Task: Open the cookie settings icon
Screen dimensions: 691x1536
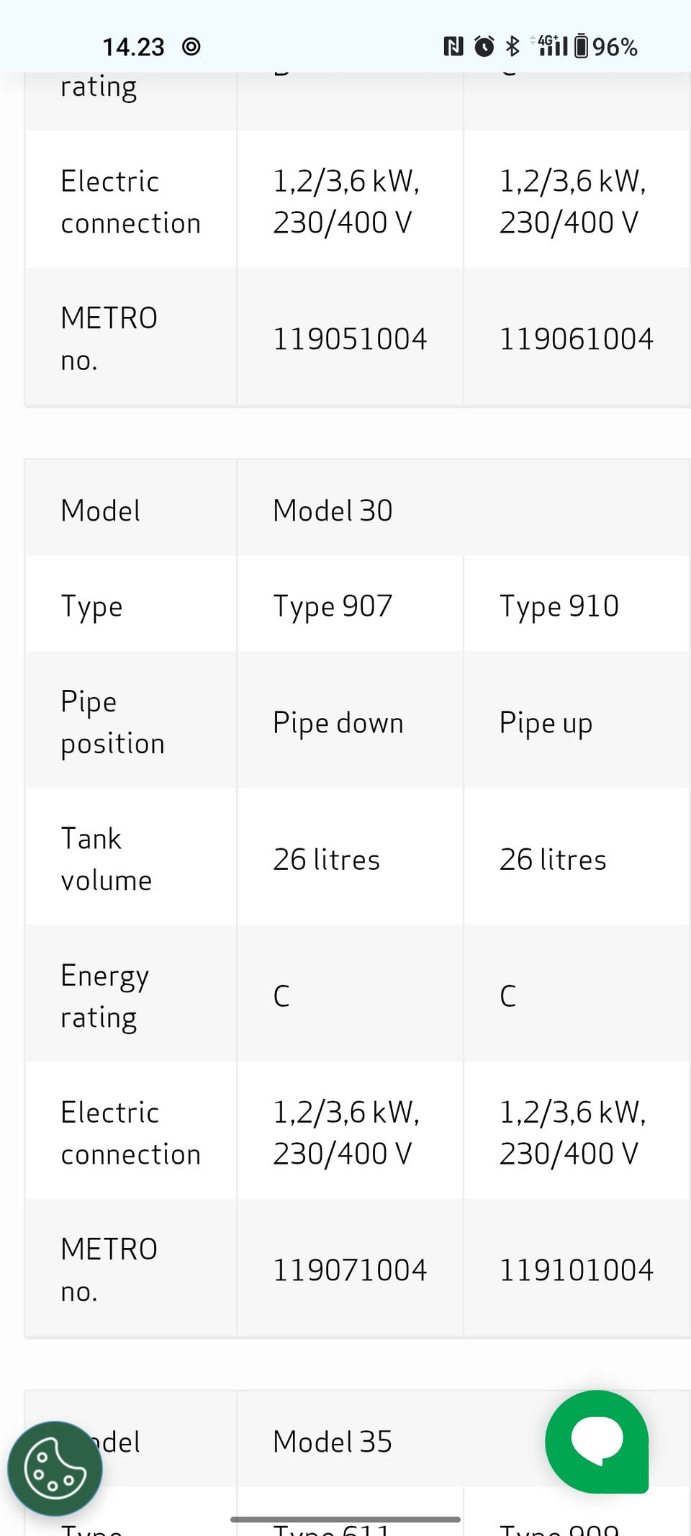Action: pyautogui.click(x=55, y=1470)
